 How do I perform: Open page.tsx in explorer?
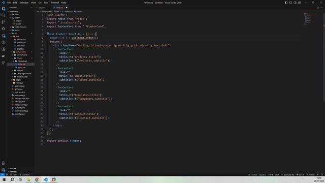pyautogui.click(x=20, y=49)
